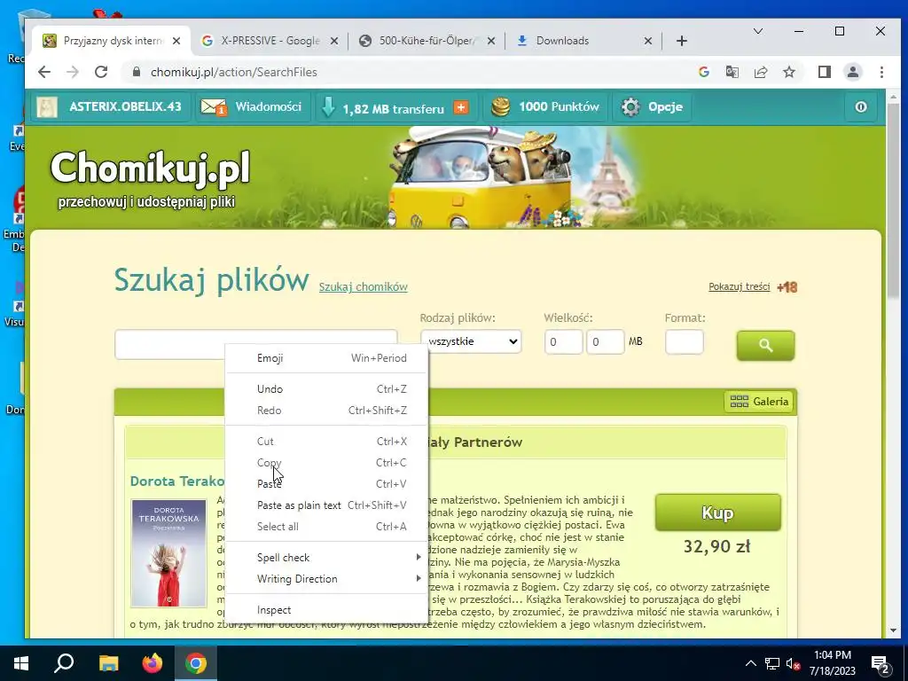This screenshot has height=681, width=908.
Task: Show hidden system tray icons
Action: 750,663
